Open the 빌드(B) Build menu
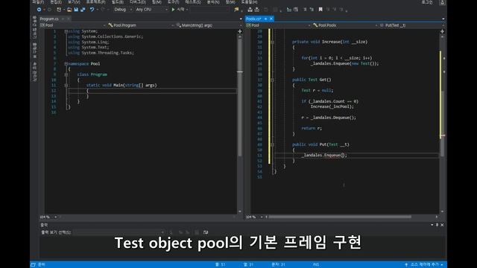This screenshot has width=477, height=268. pyautogui.click(x=118, y=2)
